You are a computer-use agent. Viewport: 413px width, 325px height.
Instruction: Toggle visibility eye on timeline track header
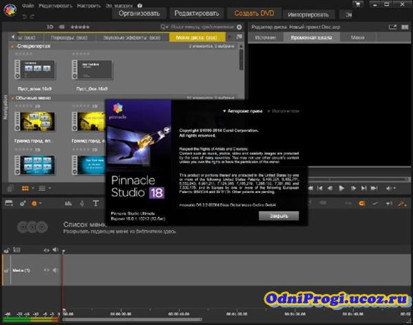tap(46, 250)
